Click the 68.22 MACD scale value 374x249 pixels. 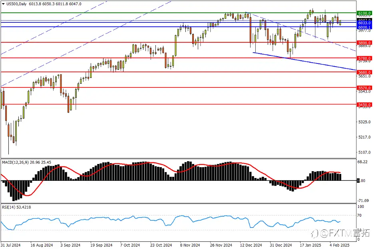point(362,162)
